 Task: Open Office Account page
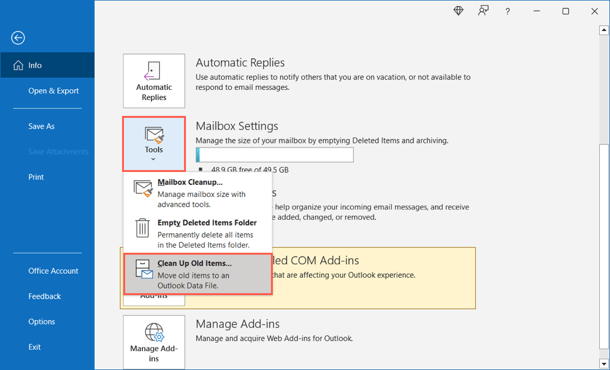point(53,271)
